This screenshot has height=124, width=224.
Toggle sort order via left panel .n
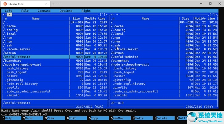pyautogui.click(x=5, y=18)
